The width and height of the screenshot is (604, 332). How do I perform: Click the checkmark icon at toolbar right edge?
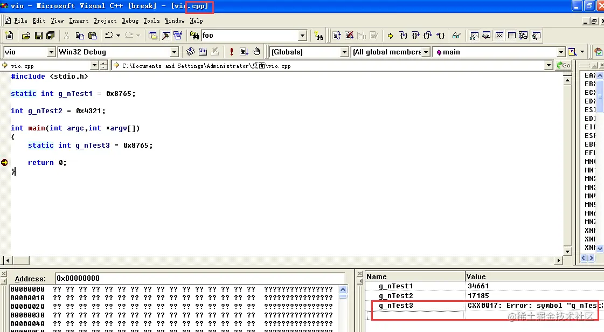598,52
